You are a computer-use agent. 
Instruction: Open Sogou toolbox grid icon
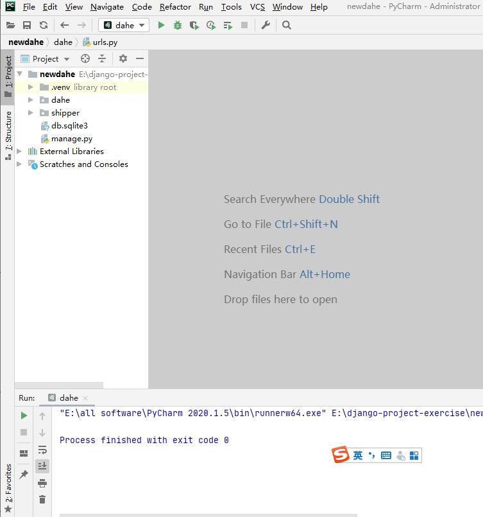(414, 456)
